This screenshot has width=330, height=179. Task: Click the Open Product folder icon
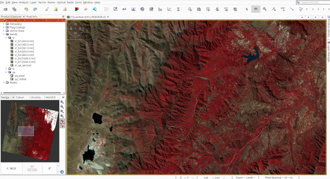(5, 9)
